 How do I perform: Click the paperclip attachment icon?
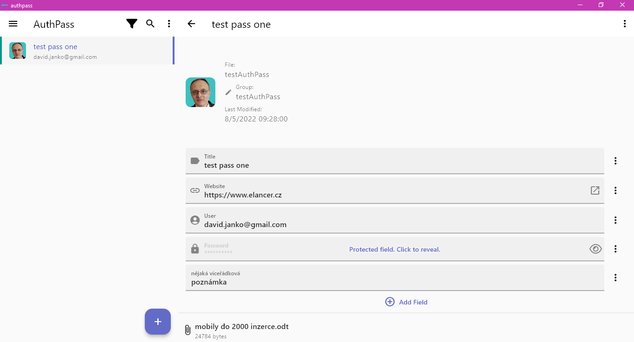pyautogui.click(x=188, y=330)
